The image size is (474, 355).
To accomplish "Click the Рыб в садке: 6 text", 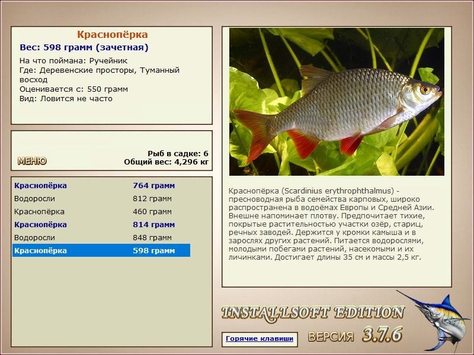I will (178, 154).
